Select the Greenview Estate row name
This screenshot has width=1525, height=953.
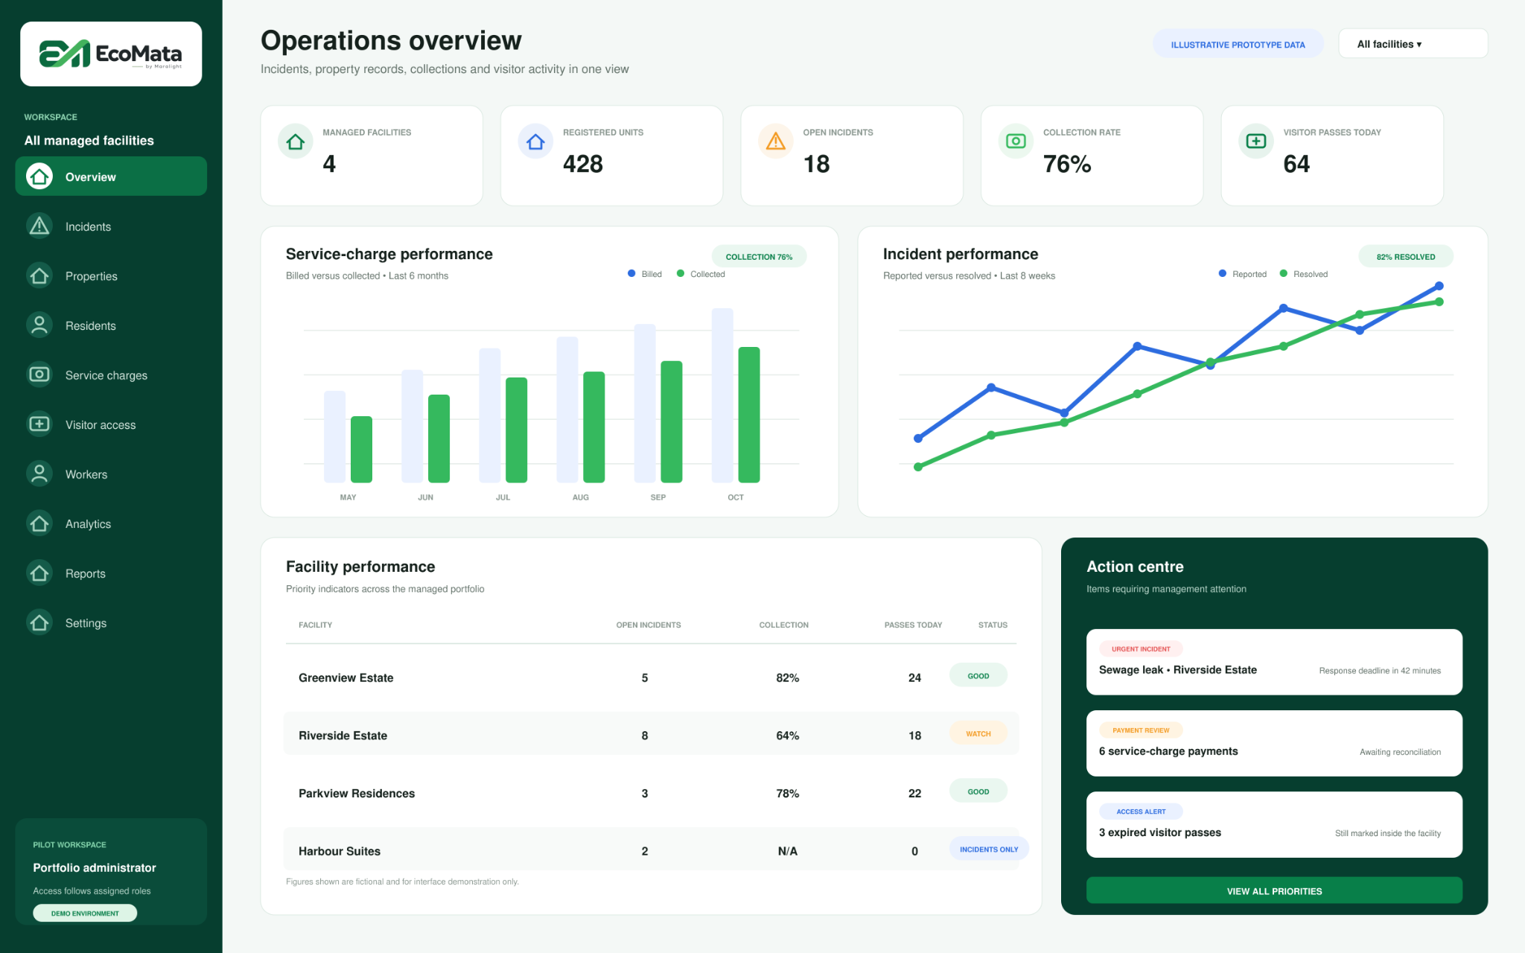(x=346, y=678)
